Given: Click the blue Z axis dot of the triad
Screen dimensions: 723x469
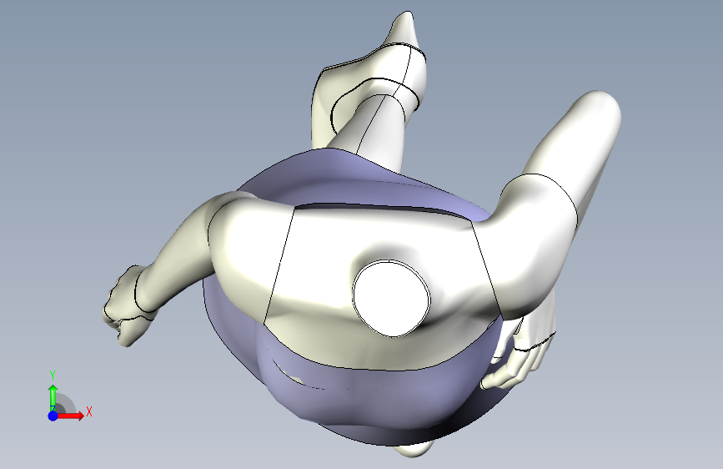Looking at the screenshot, I should pyautogui.click(x=53, y=416).
